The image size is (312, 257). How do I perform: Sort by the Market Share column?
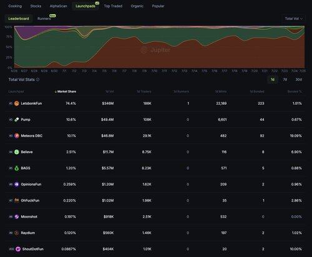click(66, 92)
